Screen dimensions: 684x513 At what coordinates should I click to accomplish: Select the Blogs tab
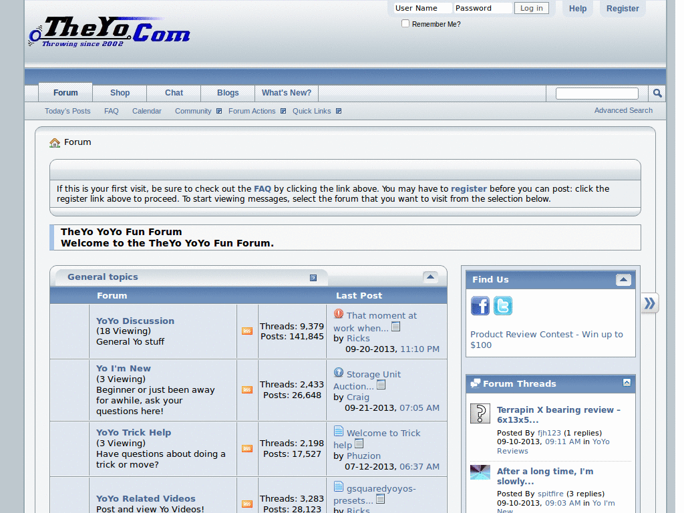click(228, 92)
